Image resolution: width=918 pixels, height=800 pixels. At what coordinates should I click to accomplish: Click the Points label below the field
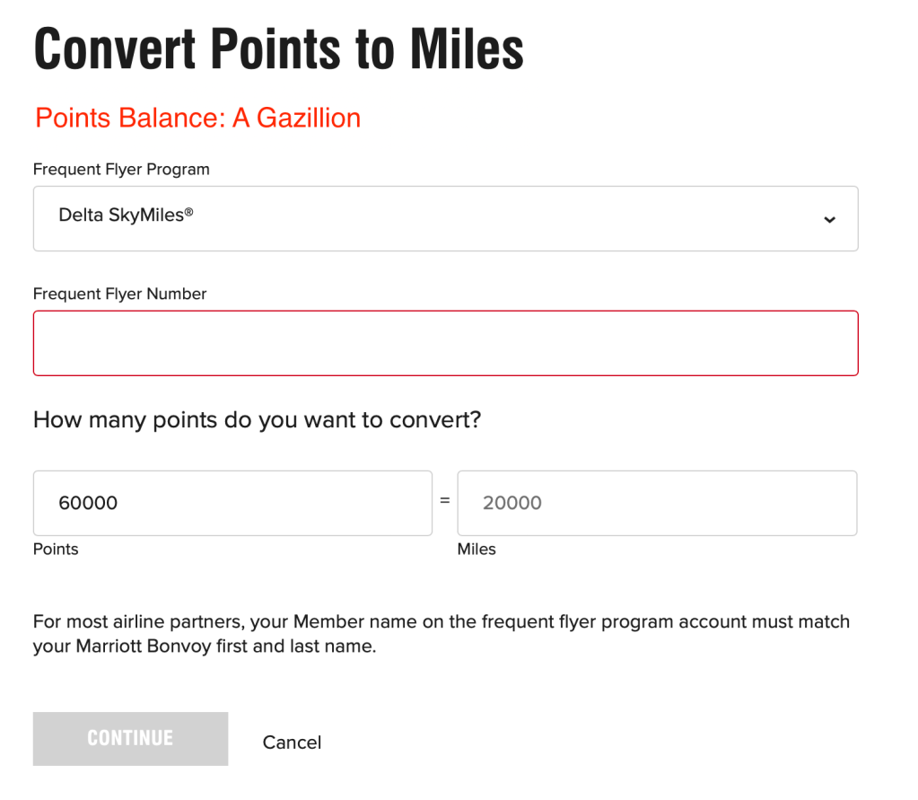[x=56, y=549]
